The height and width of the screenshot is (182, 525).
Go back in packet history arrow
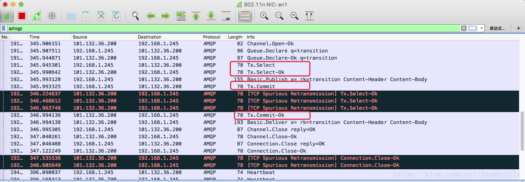click(151, 16)
